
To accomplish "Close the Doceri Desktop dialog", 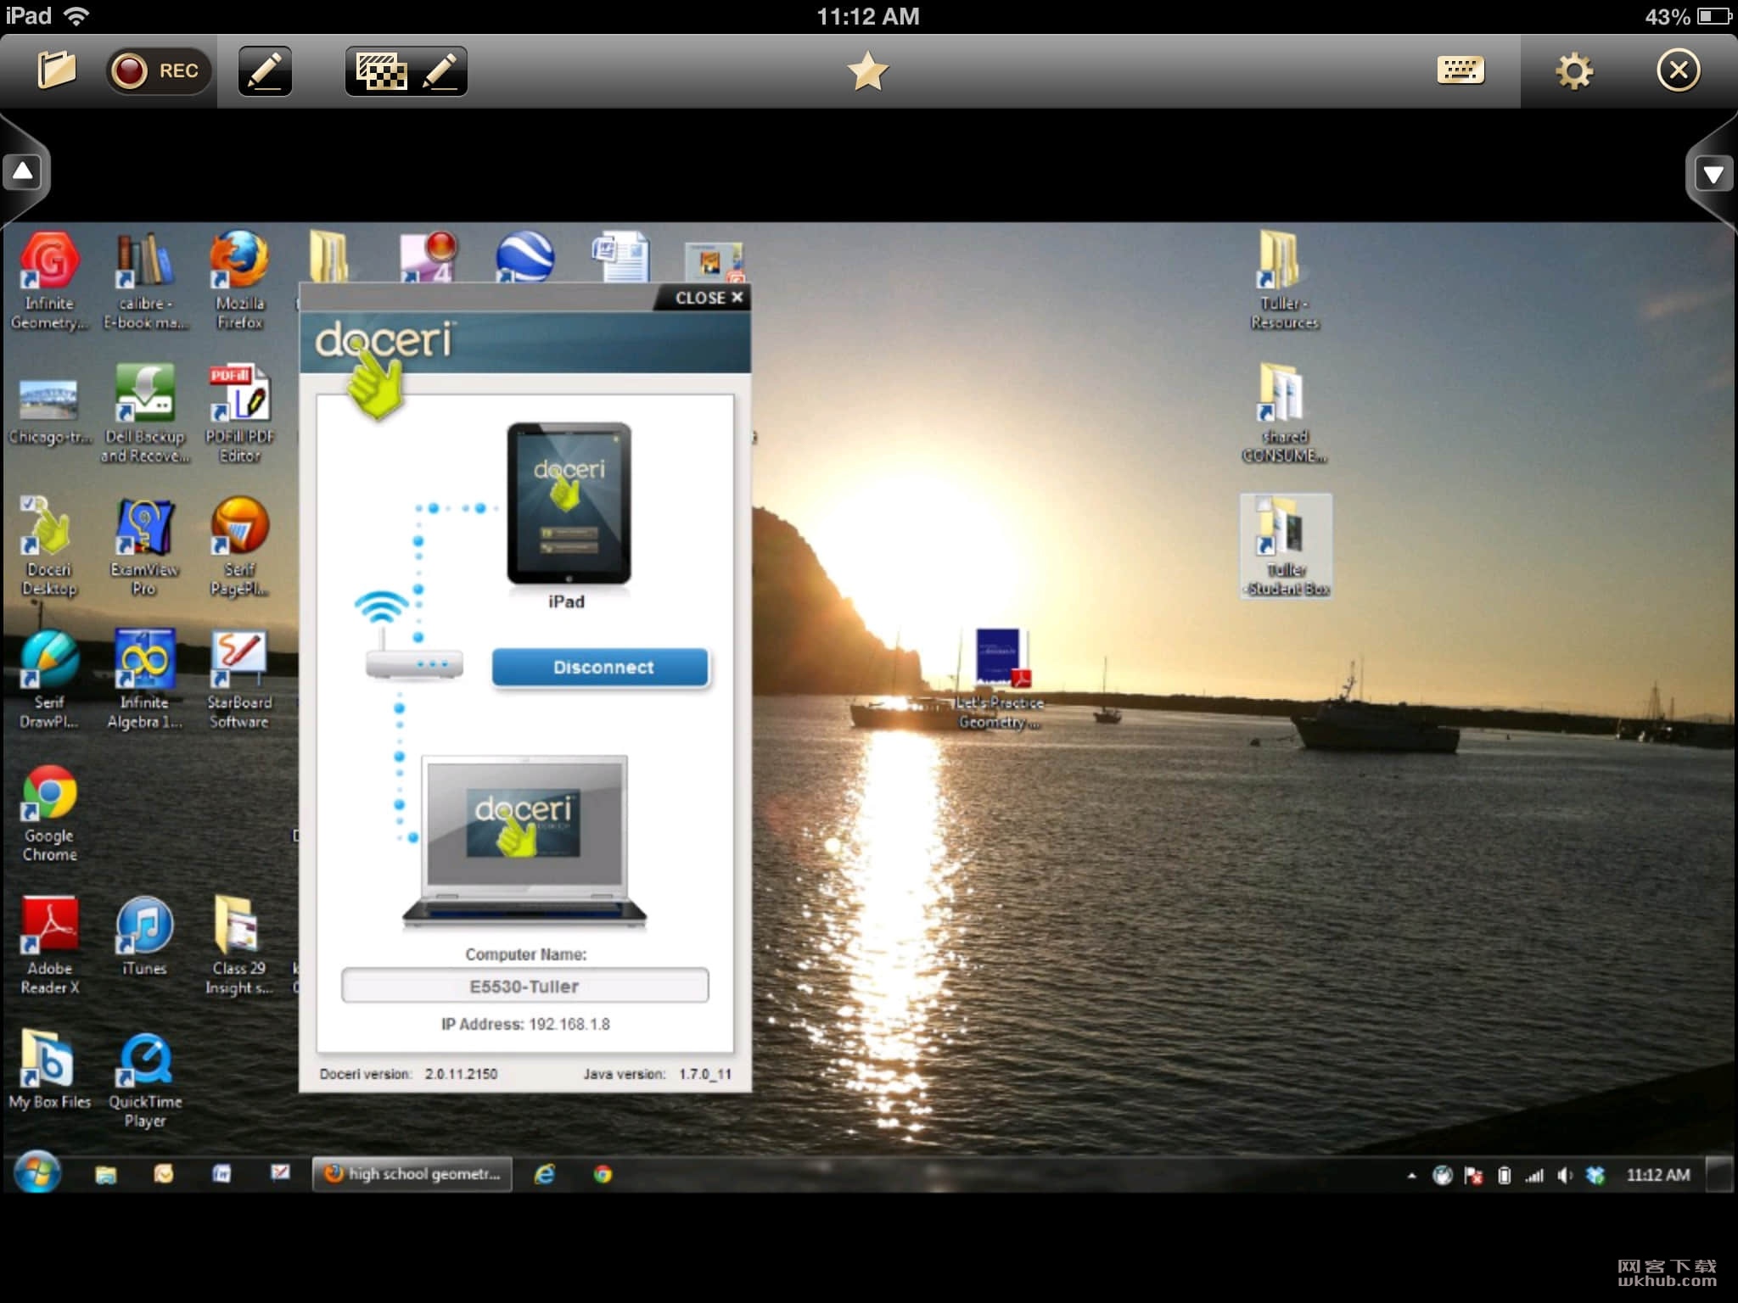I will [x=709, y=298].
